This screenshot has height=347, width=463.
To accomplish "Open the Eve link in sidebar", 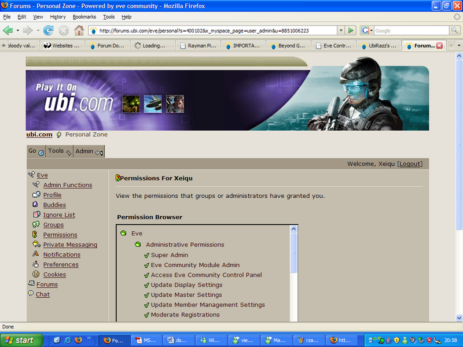I will [42, 175].
